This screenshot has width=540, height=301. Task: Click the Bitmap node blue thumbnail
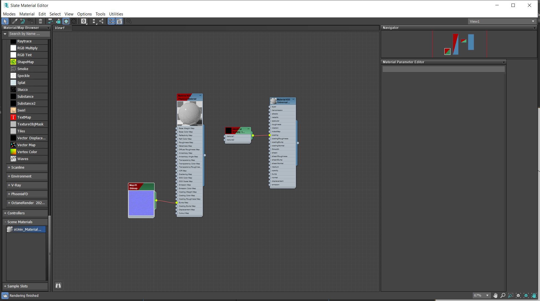tap(141, 203)
